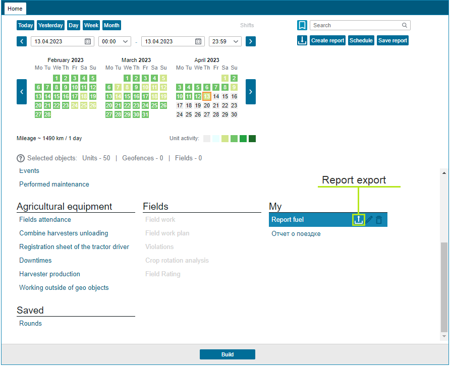Select March 15 in the calendar

coord(127,96)
